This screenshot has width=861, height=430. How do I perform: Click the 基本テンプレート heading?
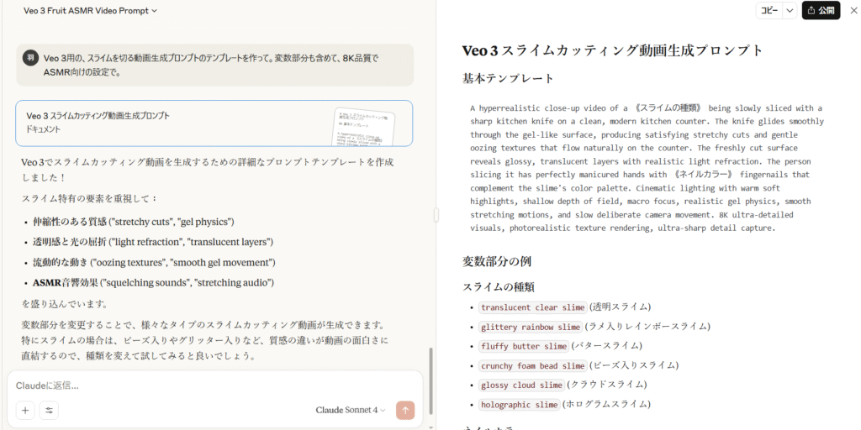(509, 78)
